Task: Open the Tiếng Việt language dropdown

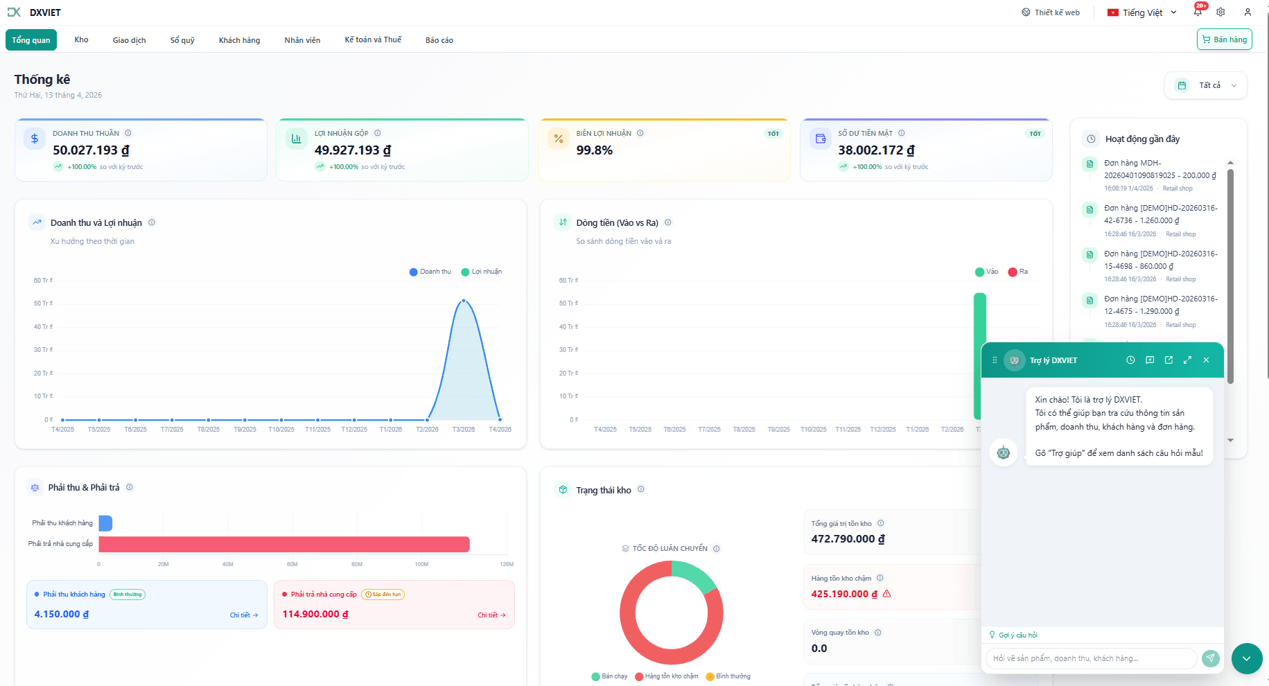Action: click(1142, 12)
